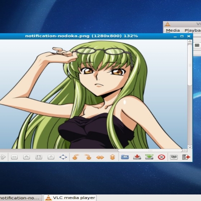Flip image horizontally
Viewport: 201px width, 201px height.
point(100,157)
